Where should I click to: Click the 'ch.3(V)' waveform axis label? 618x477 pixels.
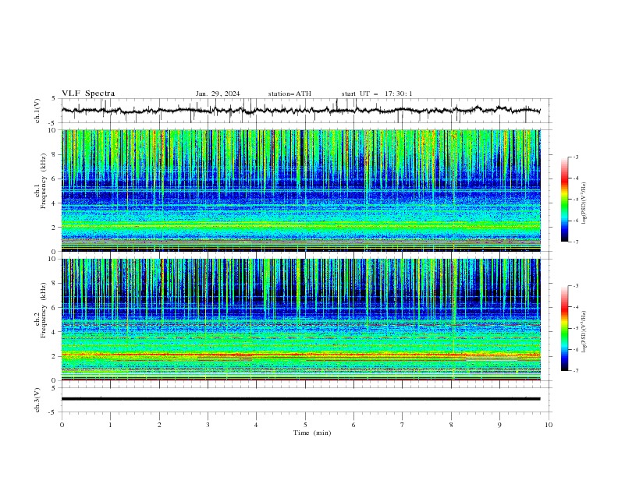[x=37, y=400]
